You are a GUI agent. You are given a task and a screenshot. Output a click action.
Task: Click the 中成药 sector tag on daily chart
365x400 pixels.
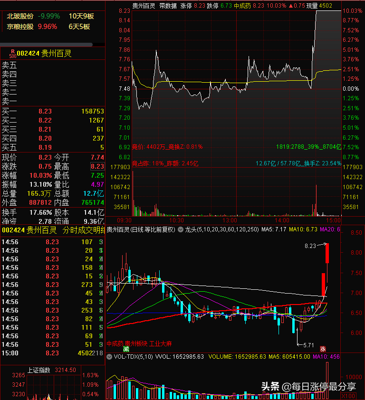pyautogui.click(x=115, y=343)
